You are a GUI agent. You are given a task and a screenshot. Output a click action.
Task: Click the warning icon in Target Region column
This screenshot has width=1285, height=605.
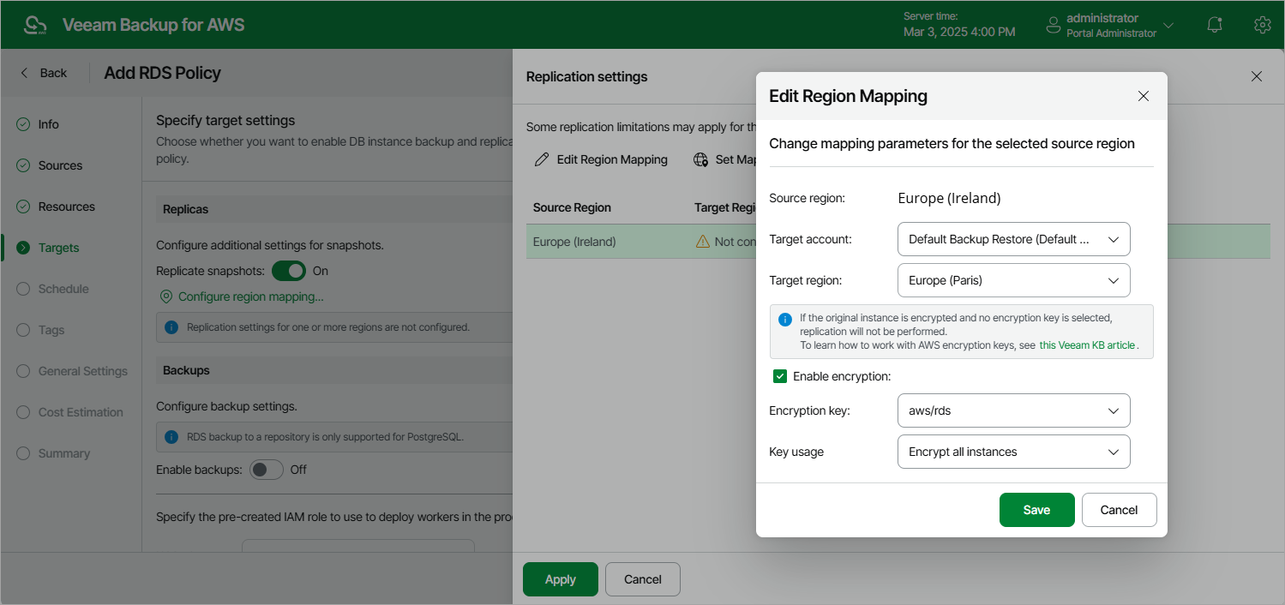(703, 242)
